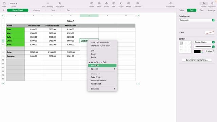Open the Organise toolbar icon
Screen dimensions: 217x122
[x=212, y=3]
